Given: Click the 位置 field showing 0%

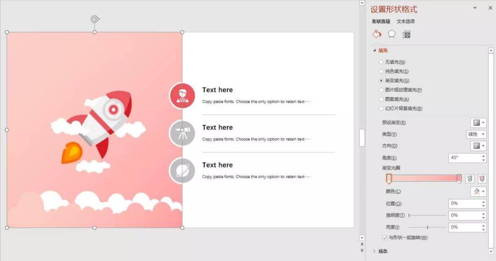Looking at the screenshot, I should point(465,204).
